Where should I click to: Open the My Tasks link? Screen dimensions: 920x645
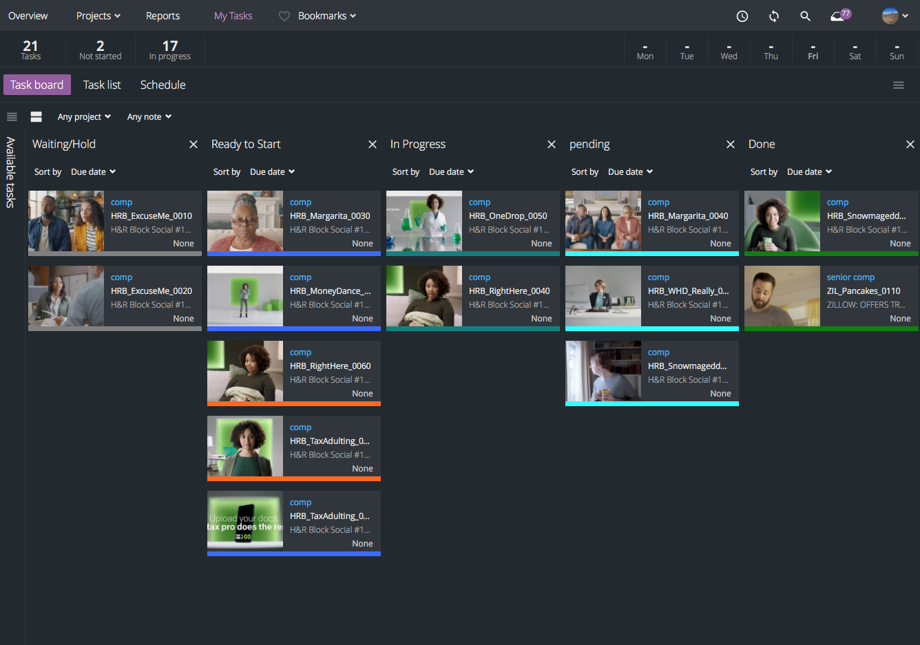[x=233, y=15]
